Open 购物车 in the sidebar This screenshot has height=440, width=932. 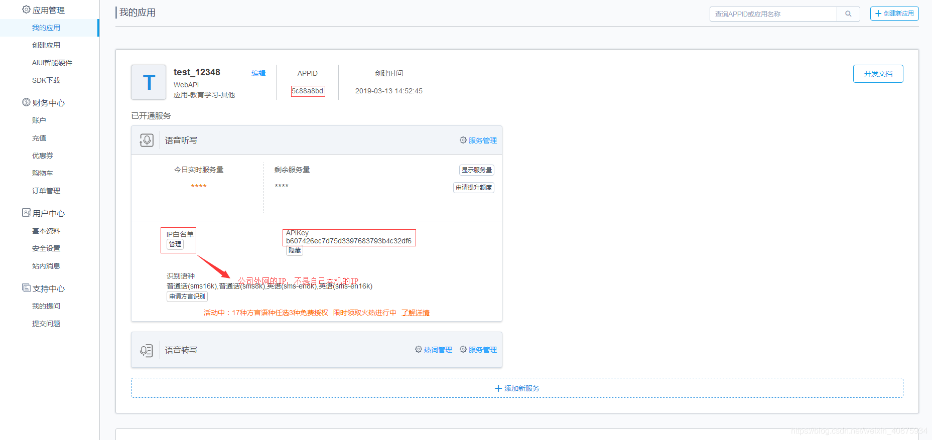[43, 173]
